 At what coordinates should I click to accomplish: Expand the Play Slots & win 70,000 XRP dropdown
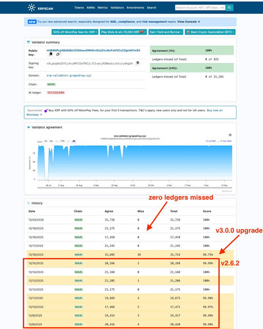(123, 32)
